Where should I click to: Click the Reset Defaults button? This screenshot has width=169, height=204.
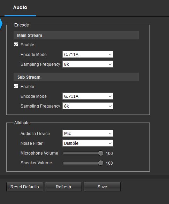pos(25,187)
